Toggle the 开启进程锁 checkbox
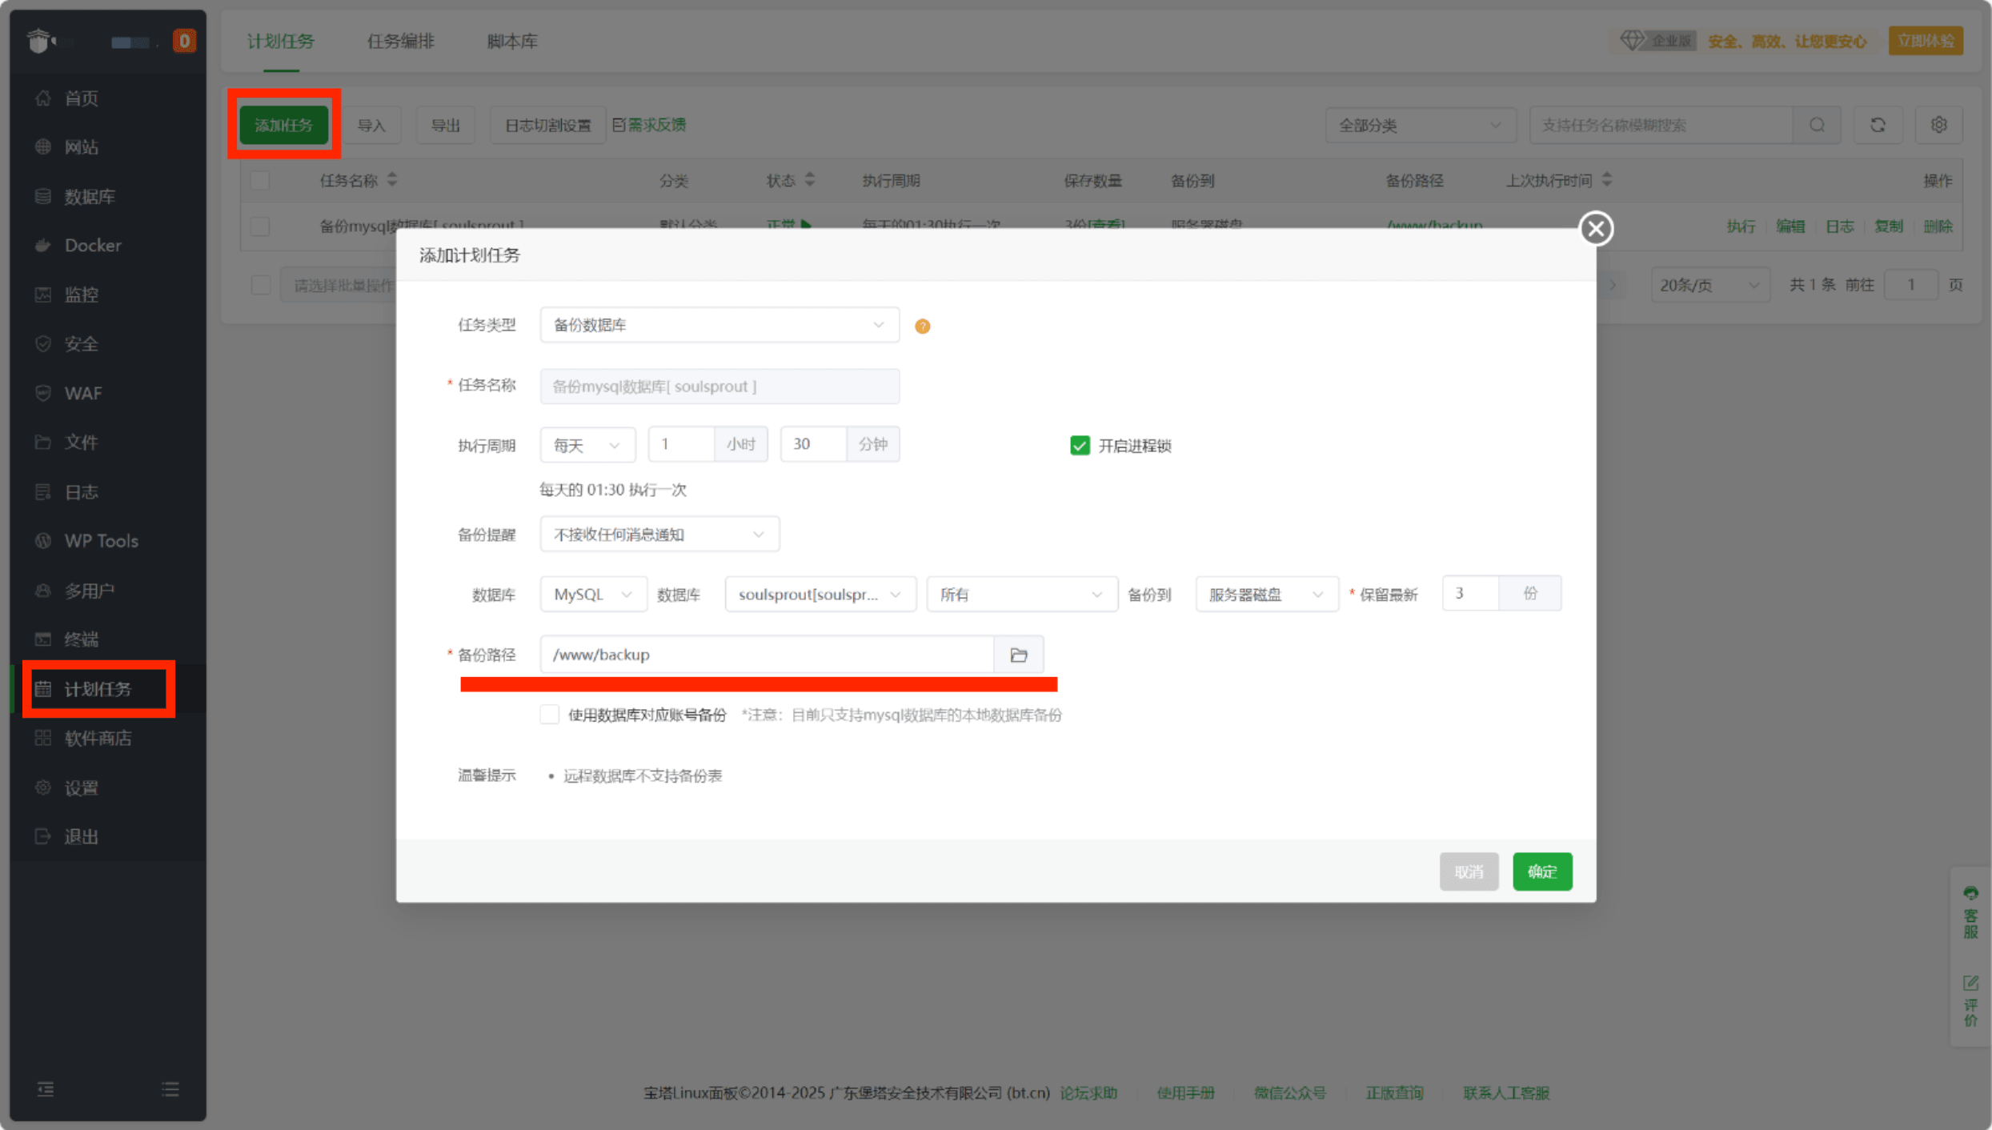This screenshot has height=1130, width=1992. 1079,446
